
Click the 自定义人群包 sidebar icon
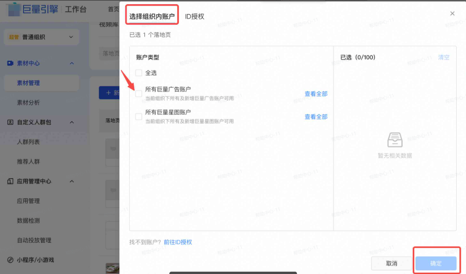[10, 122]
